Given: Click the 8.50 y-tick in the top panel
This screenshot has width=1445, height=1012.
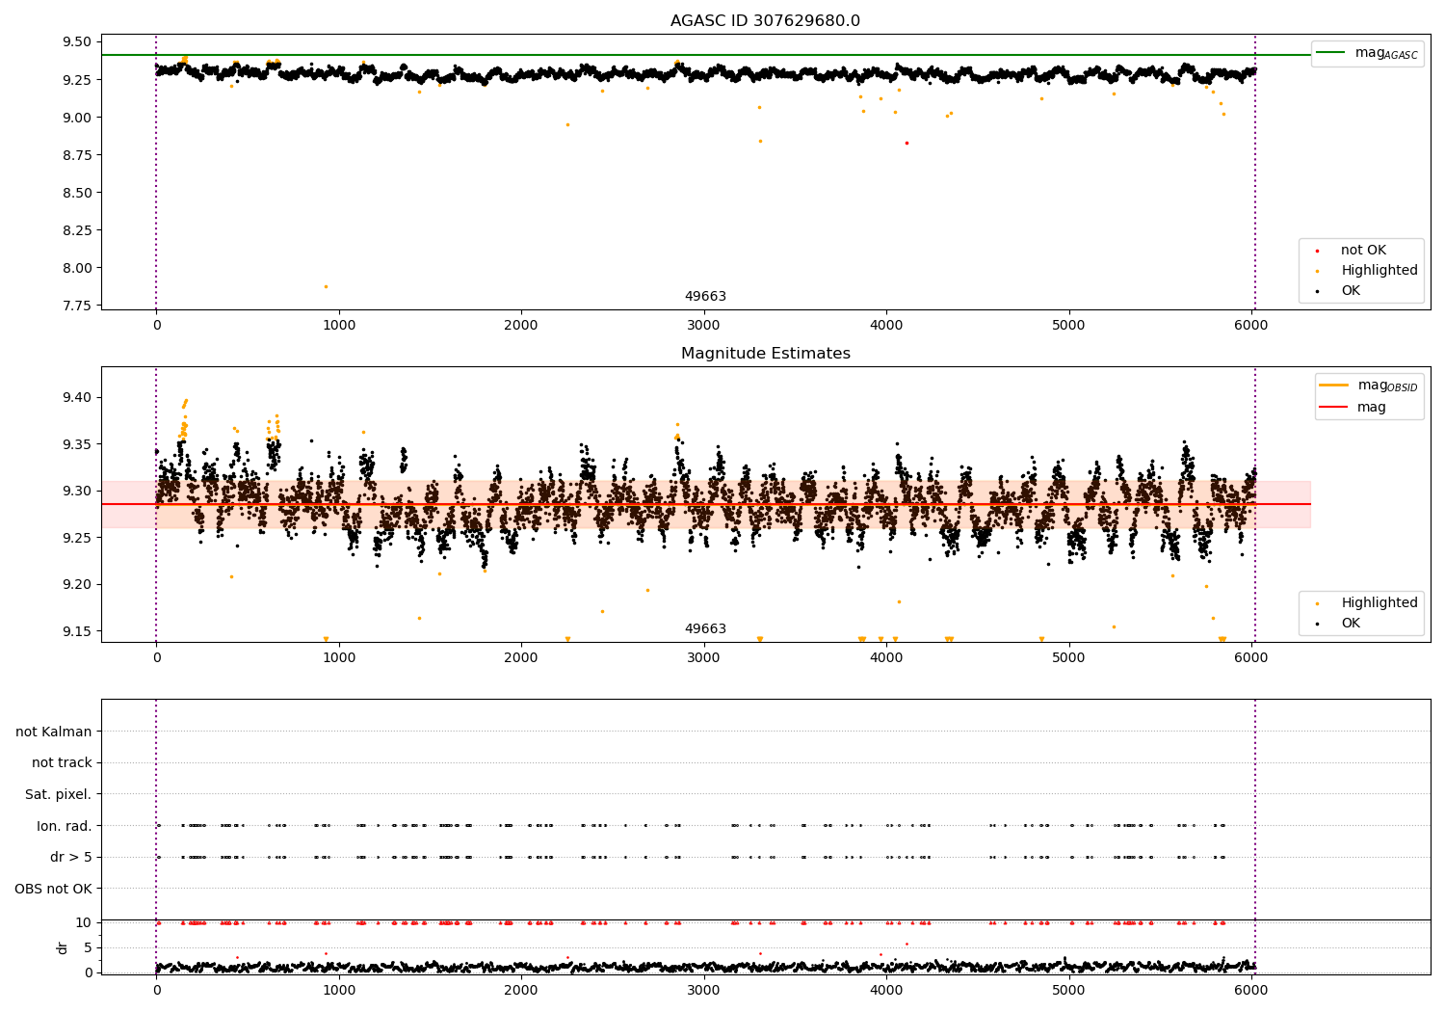Looking at the screenshot, I should (76, 193).
